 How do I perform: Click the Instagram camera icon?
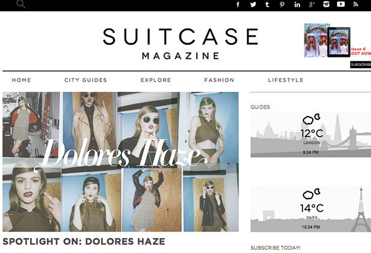(327, 5)
